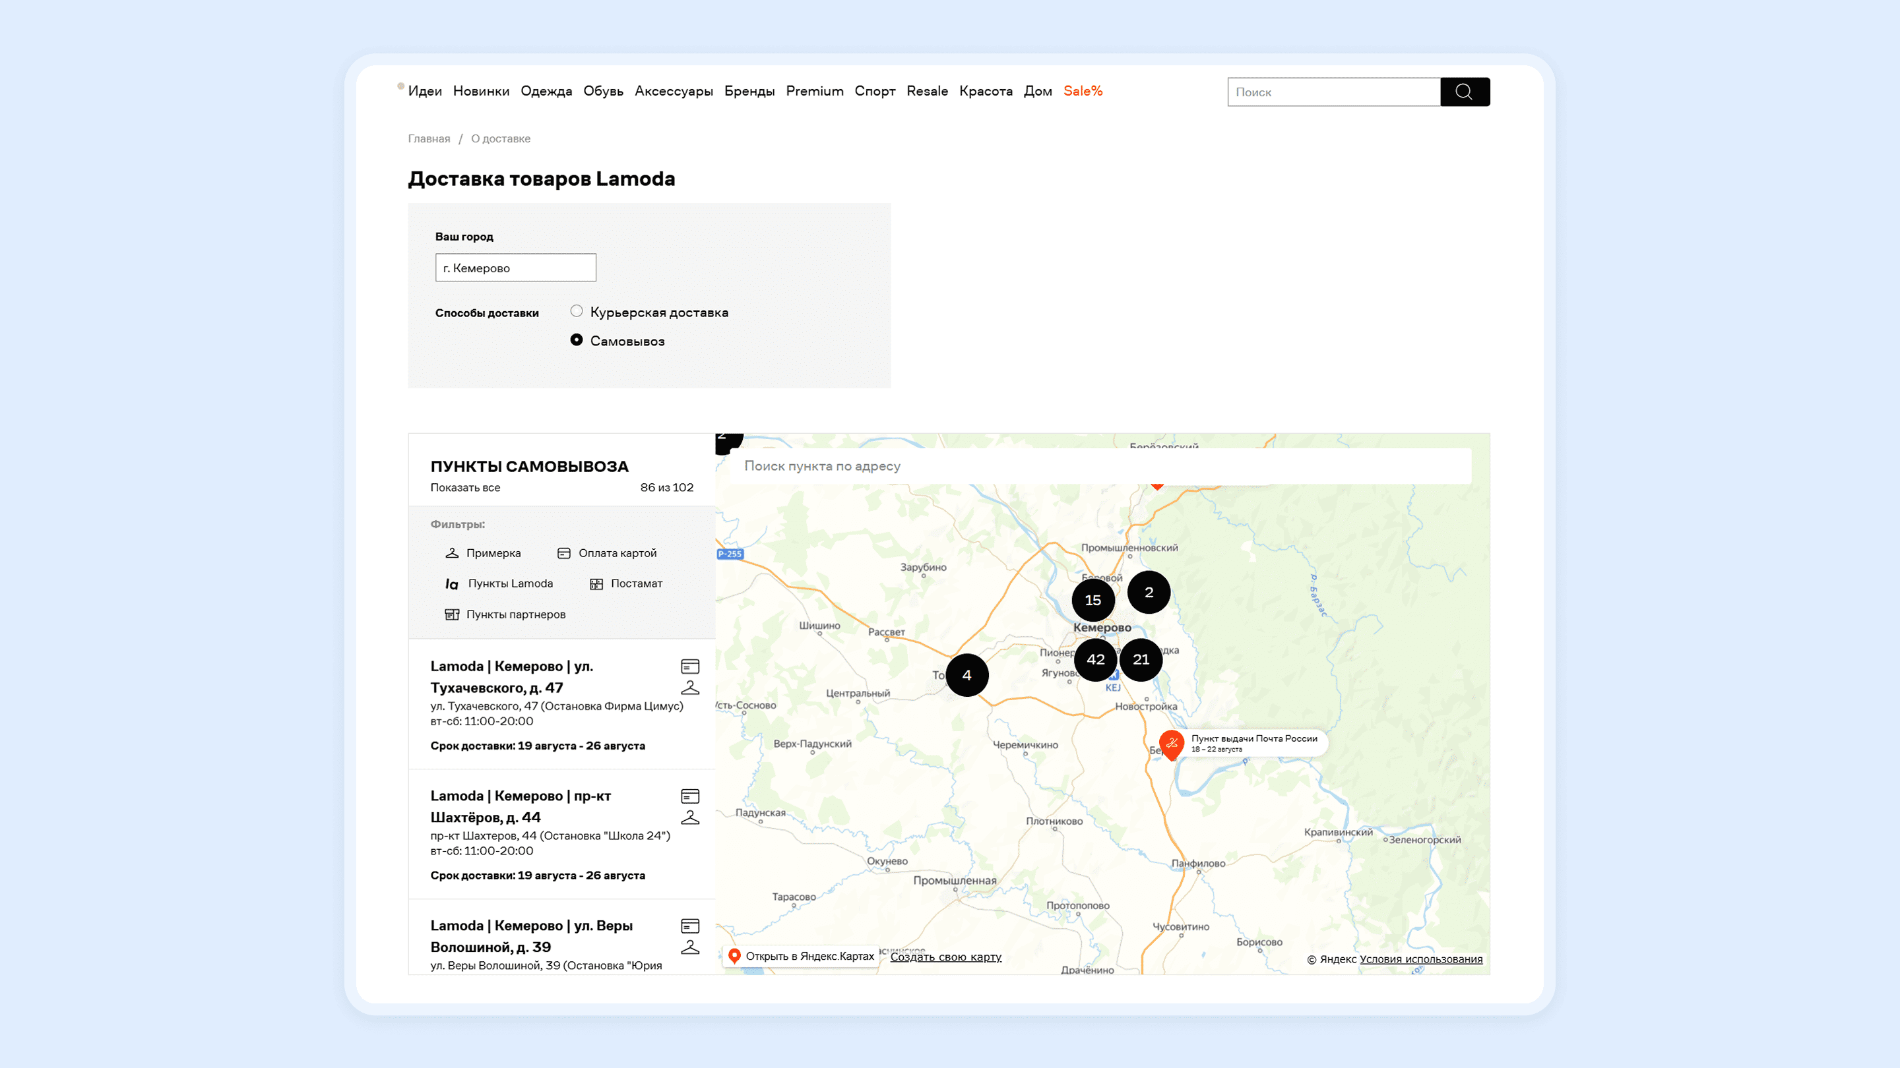Click the Постамат locker icon
The height and width of the screenshot is (1068, 1900).
596,583
